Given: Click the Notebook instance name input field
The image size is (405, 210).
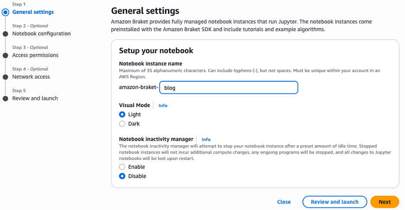Looking at the screenshot, I should click(228, 88).
